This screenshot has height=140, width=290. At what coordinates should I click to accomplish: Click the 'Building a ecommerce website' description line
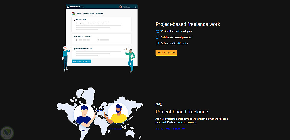[92, 23]
